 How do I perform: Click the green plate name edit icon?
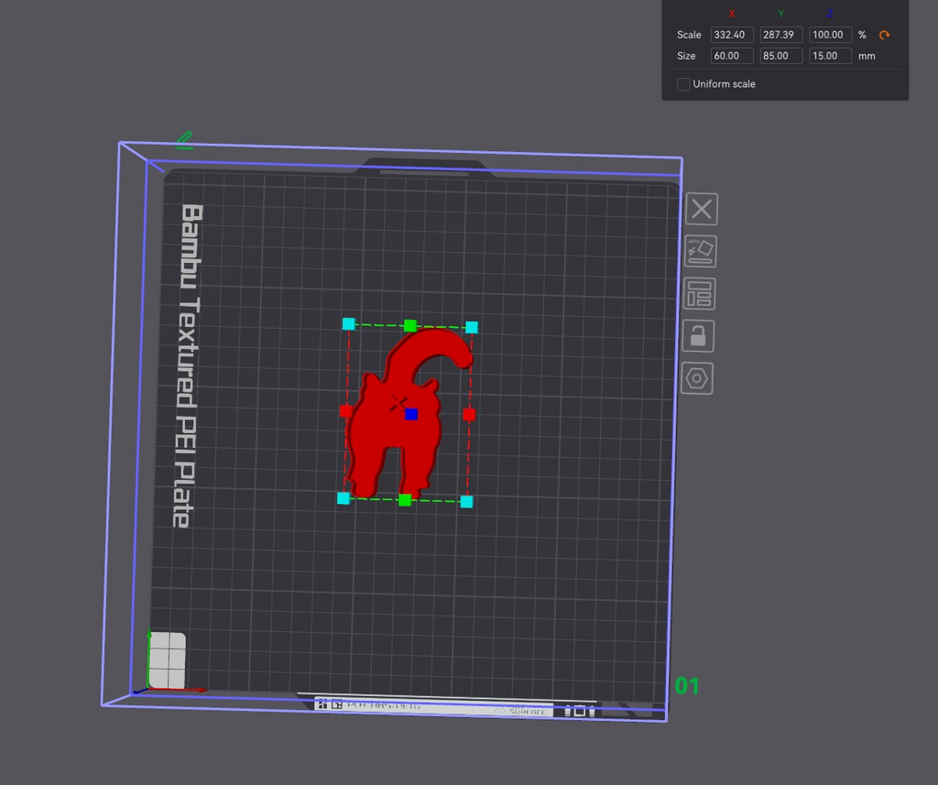point(185,140)
